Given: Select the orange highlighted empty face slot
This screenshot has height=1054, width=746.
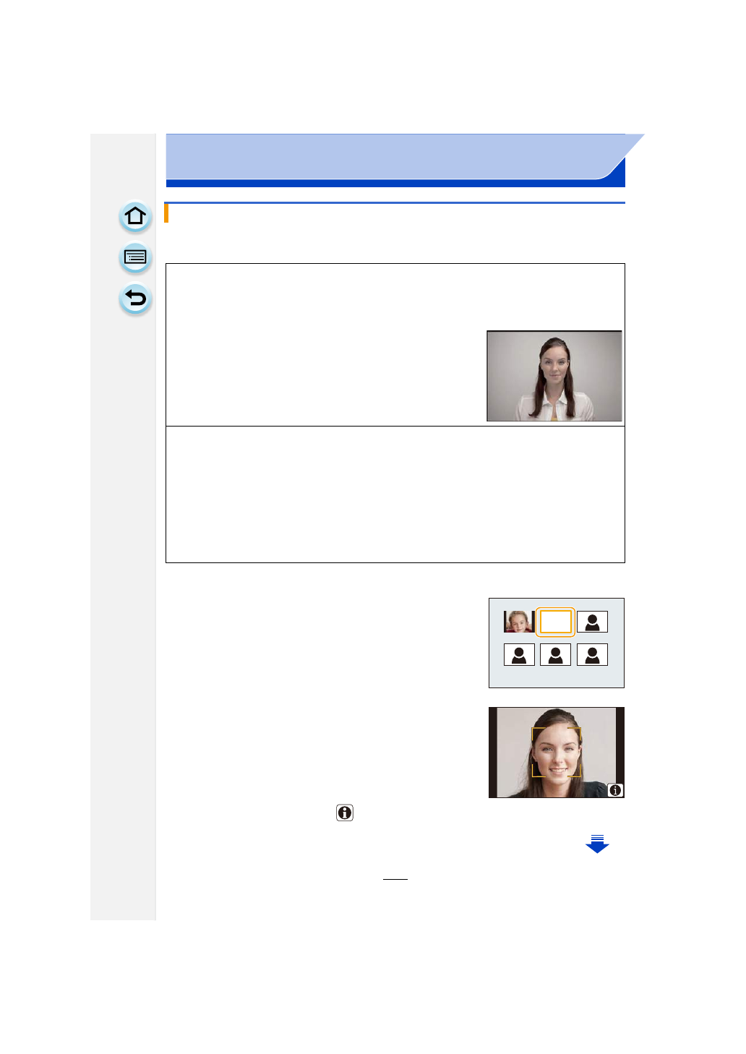Looking at the screenshot, I should [x=555, y=622].
